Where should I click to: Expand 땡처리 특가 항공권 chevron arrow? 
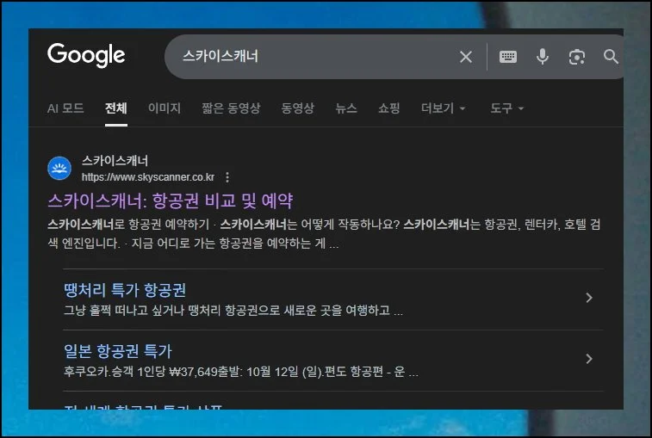(x=589, y=298)
